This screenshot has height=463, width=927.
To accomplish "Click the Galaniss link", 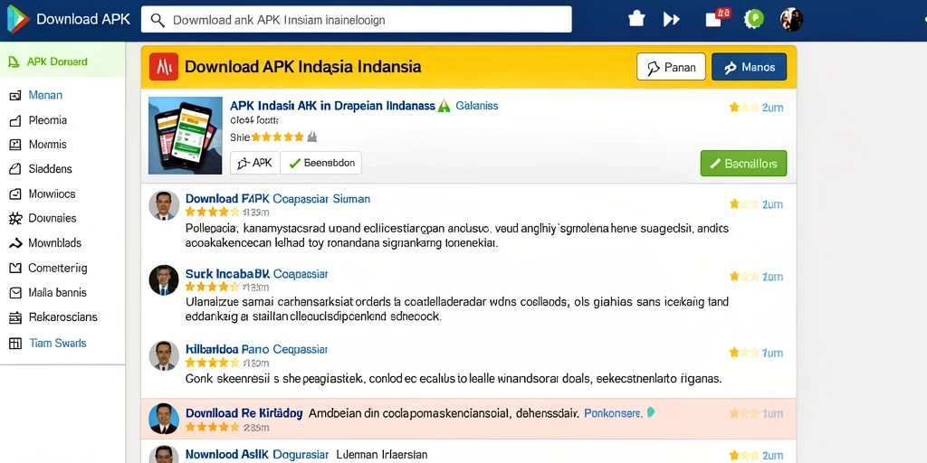I will click(x=476, y=106).
